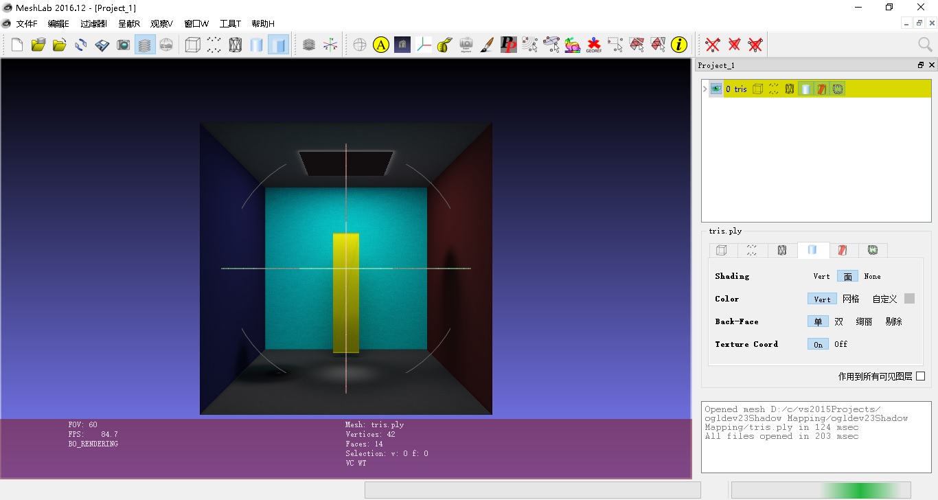Import a mesh file
938x500 pixels.
pyautogui.click(x=60, y=45)
